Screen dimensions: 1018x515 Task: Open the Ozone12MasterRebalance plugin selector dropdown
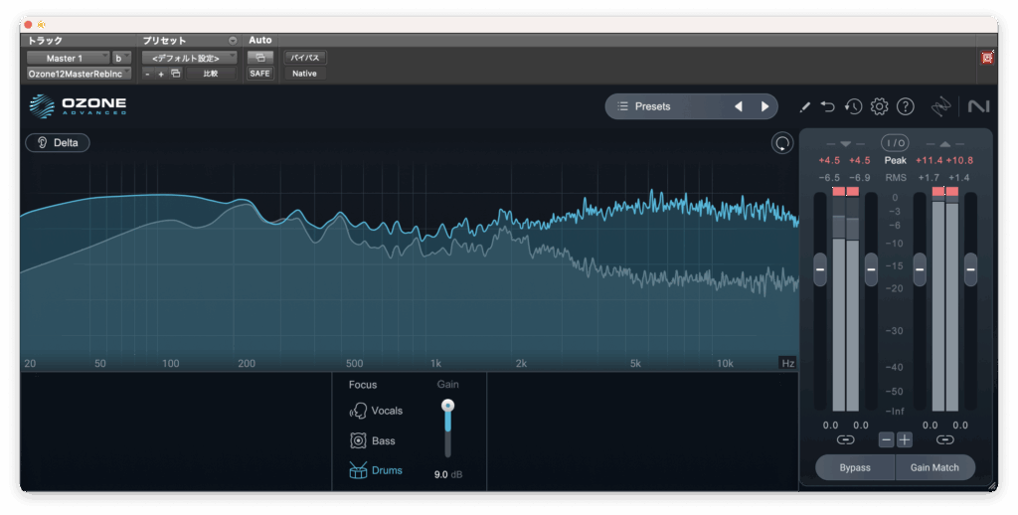click(79, 74)
